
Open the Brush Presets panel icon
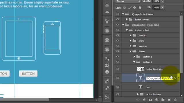[x=107, y=21]
